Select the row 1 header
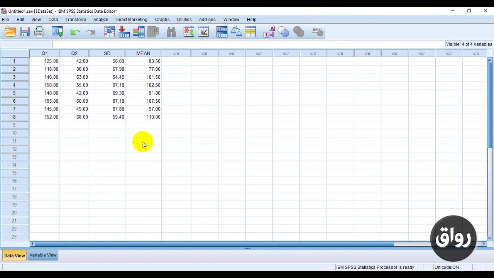Screen dimensions: 494x278 [15, 61]
